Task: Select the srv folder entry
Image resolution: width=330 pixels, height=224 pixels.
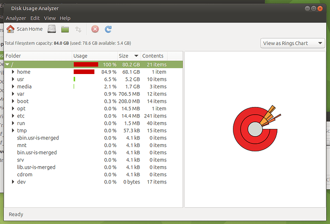Action: [21, 160]
